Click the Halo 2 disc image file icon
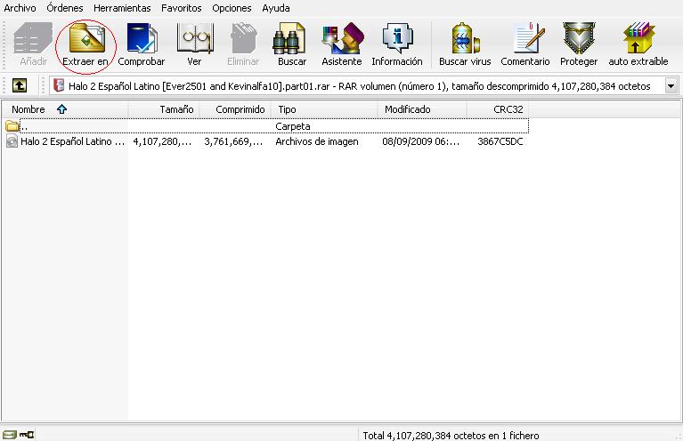Screen dimensions: 683x441 click(12, 140)
